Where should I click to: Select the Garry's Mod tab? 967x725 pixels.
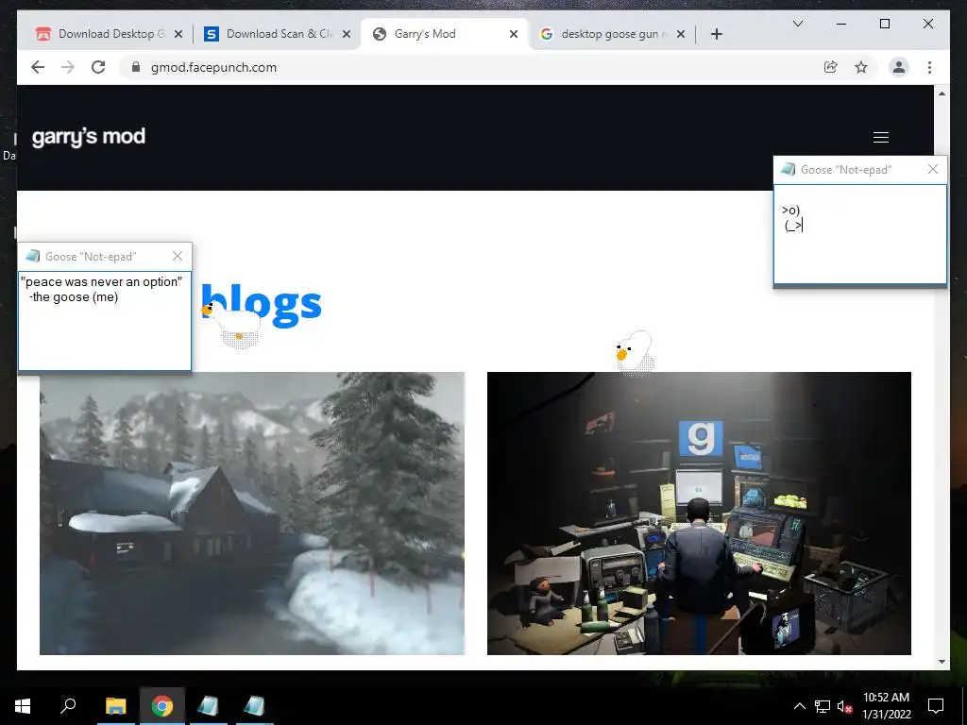[x=444, y=34]
